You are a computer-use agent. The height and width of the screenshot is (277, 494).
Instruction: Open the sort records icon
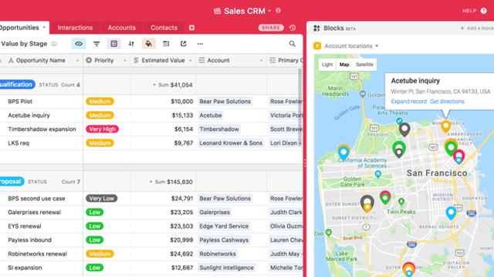tap(131, 44)
